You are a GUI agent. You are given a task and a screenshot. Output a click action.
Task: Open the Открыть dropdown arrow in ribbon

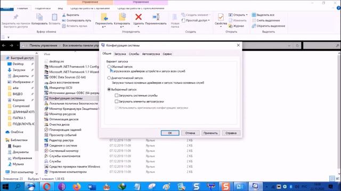(247, 15)
